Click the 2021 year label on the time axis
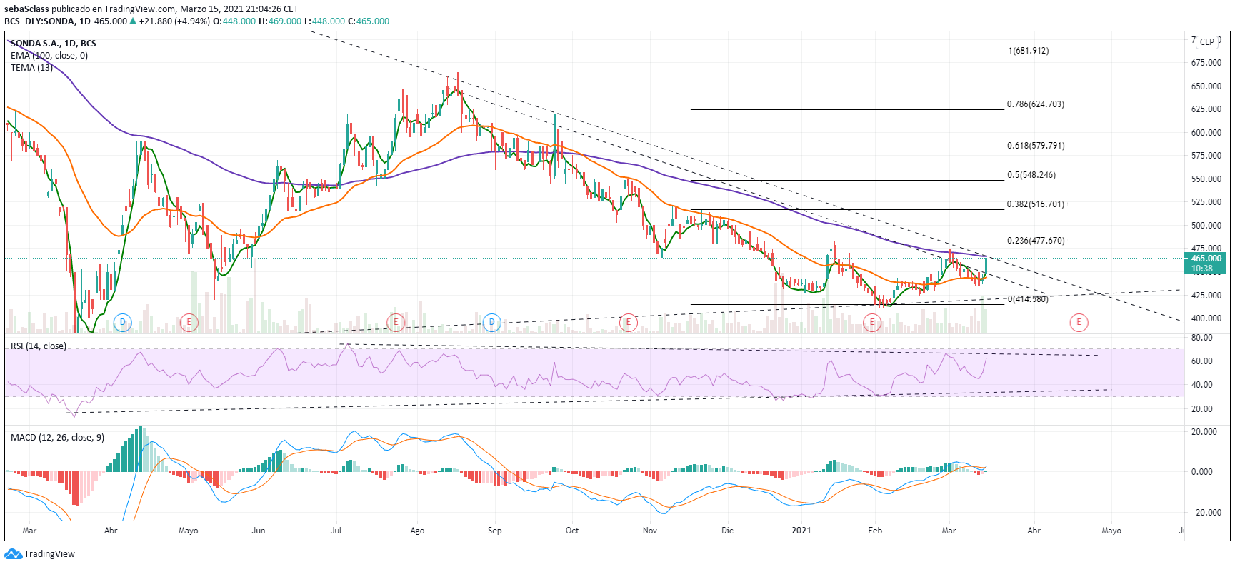 tap(801, 531)
